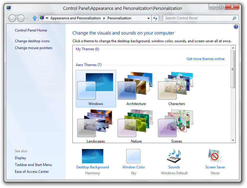Image resolution: width=247 pixels, height=188 pixels.
Task: Open recent pages dropdown next to Forward
Action: [27, 18]
